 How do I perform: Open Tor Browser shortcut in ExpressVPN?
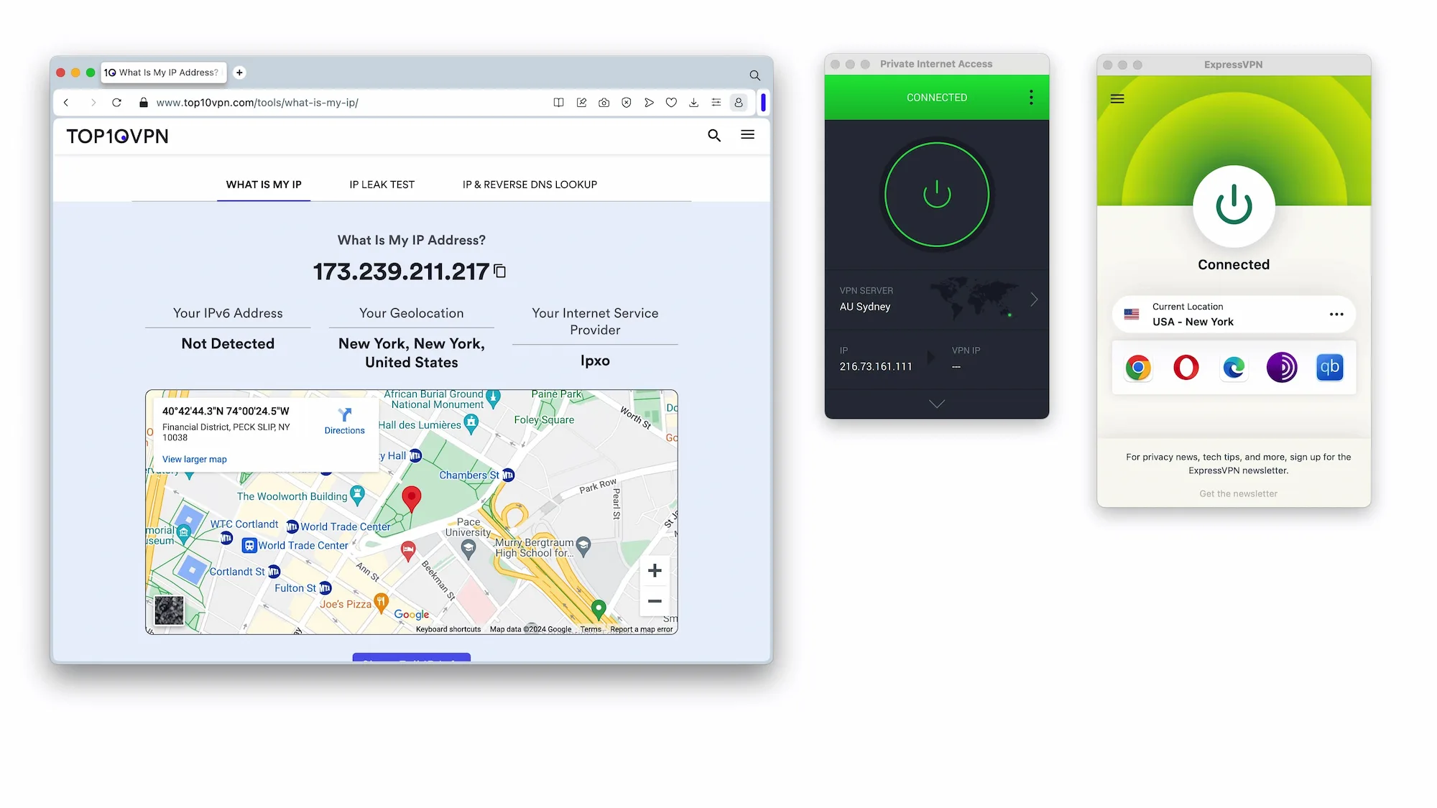tap(1282, 367)
